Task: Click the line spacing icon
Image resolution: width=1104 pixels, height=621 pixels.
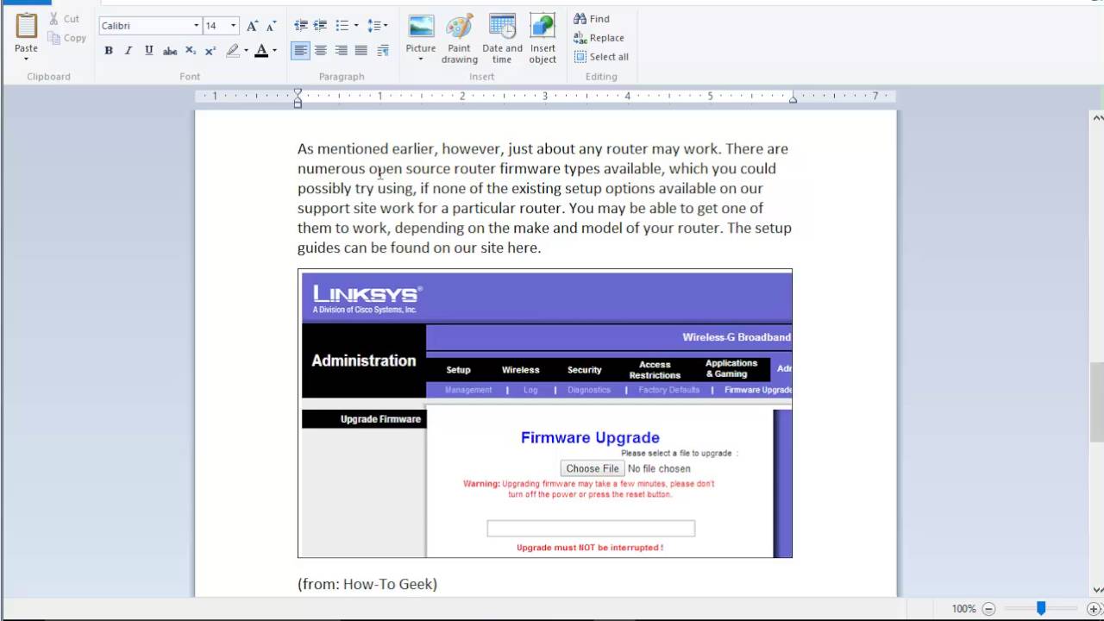Action: [x=373, y=26]
